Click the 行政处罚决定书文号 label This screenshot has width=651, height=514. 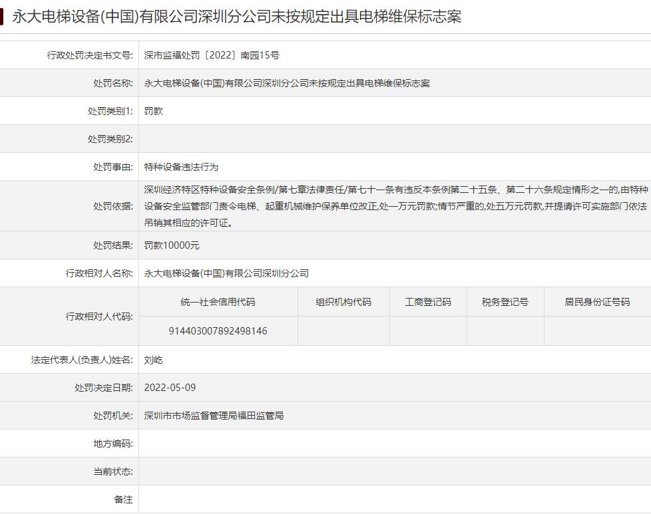click(x=90, y=55)
